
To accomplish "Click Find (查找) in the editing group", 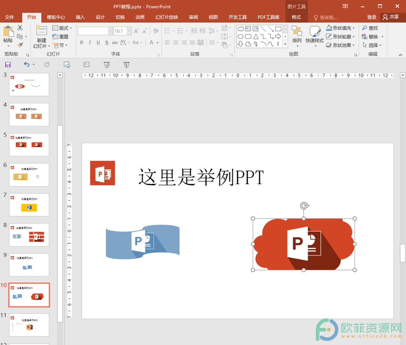I will (x=370, y=28).
